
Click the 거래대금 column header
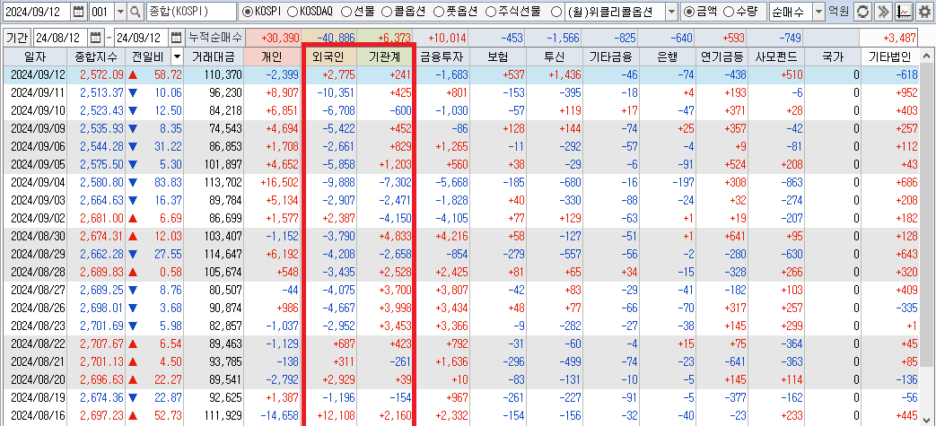pos(214,57)
